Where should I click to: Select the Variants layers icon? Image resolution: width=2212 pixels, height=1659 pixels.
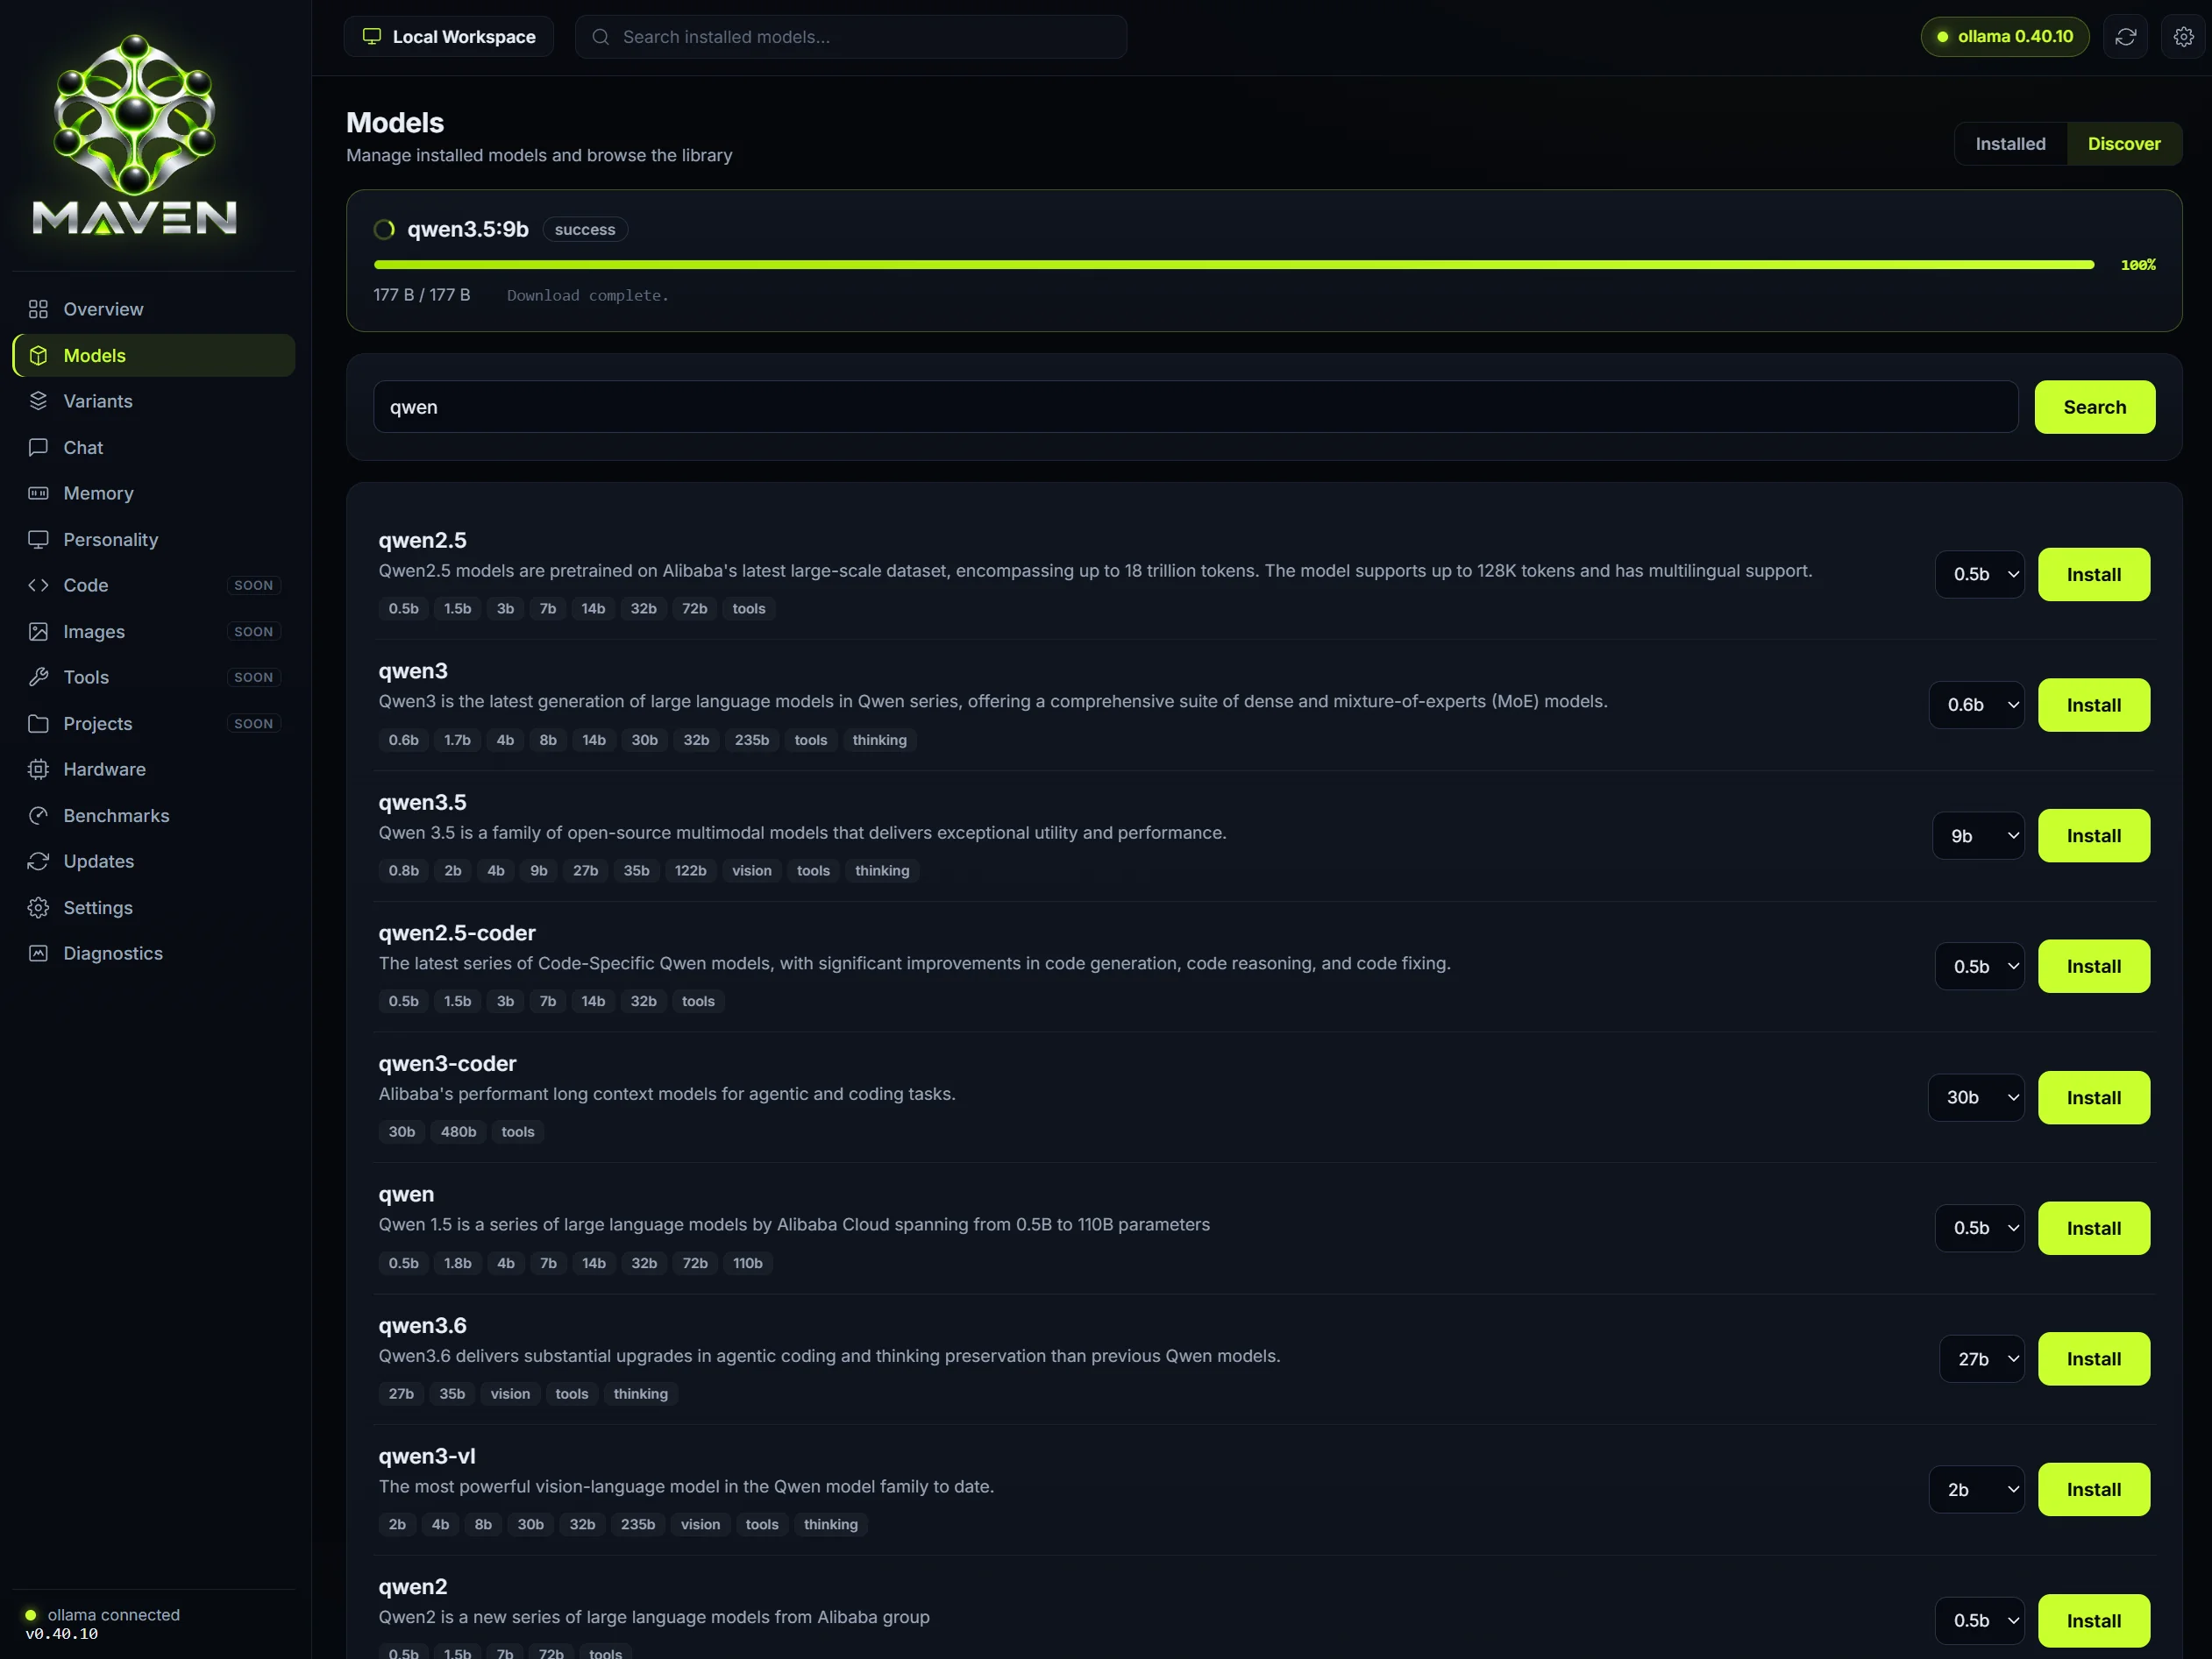click(x=38, y=401)
